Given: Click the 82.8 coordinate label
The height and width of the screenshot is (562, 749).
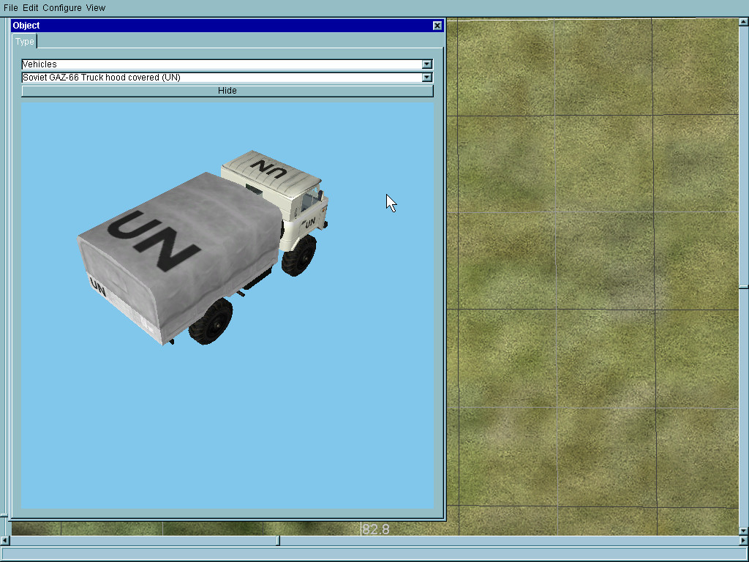Looking at the screenshot, I should click(x=376, y=530).
